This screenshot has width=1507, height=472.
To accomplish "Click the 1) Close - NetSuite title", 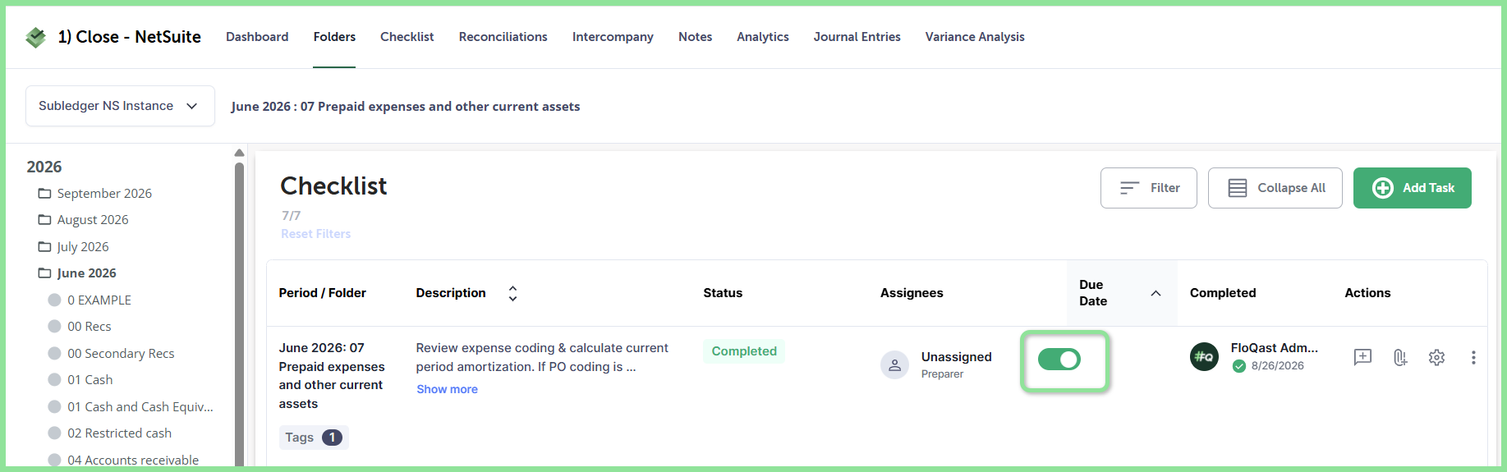I will pos(130,37).
